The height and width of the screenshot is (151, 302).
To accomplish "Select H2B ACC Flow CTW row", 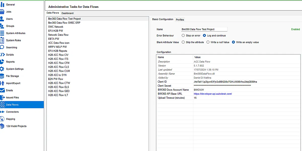I will [98, 83].
